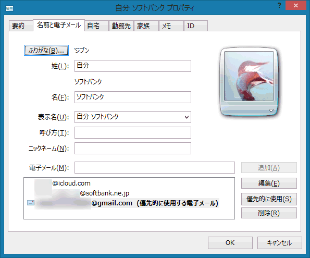The image size is (310, 258).
Task: Click the contact card icon in title bar
Action: click(9, 8)
